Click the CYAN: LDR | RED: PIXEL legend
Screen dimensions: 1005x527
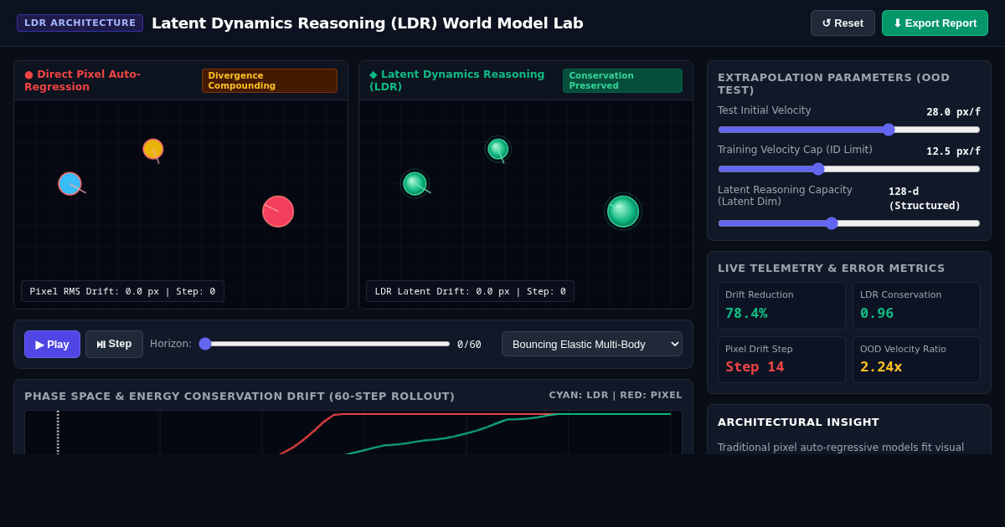[616, 395]
